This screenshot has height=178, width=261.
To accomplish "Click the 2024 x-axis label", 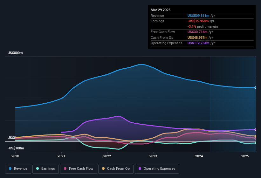I will [199, 156].
